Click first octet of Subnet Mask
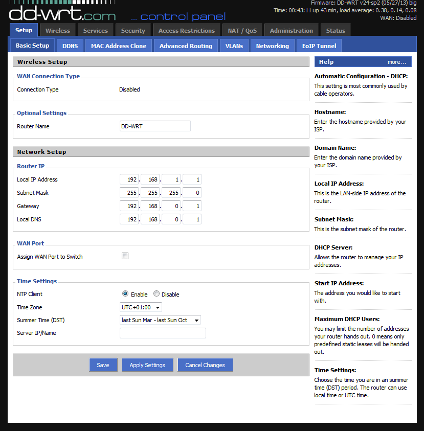 coord(129,193)
